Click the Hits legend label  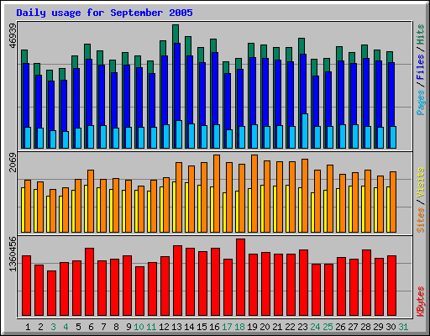coord(421,34)
